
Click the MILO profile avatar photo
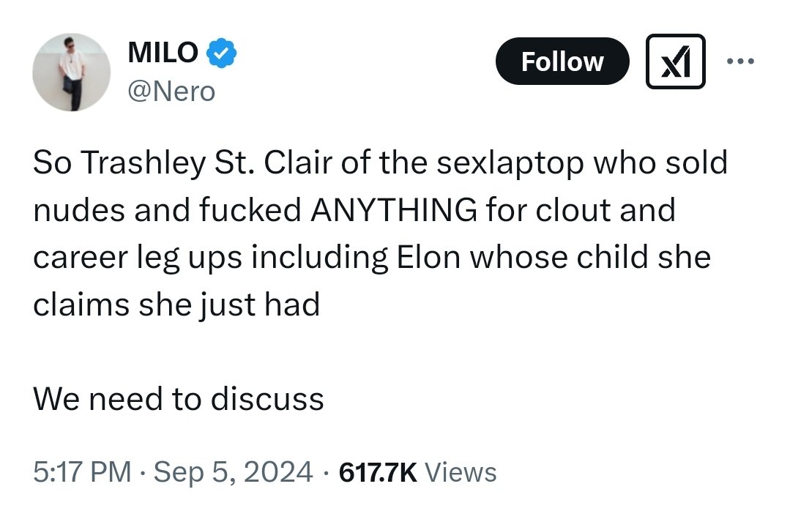point(71,72)
